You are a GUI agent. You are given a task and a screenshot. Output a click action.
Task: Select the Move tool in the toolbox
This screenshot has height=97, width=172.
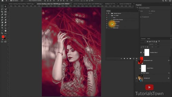pos(5,6)
